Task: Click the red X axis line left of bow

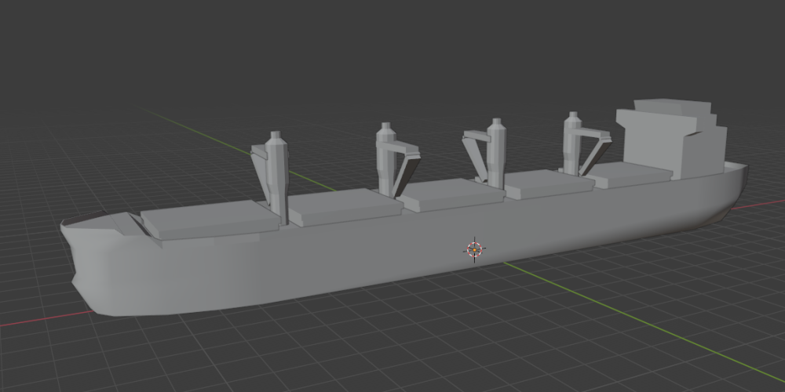Action: 39,319
